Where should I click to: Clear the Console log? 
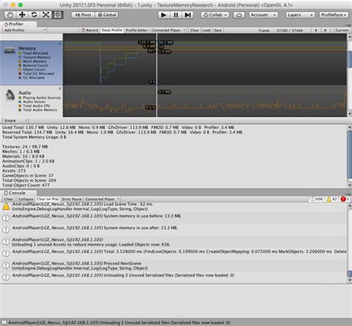pos(8,199)
